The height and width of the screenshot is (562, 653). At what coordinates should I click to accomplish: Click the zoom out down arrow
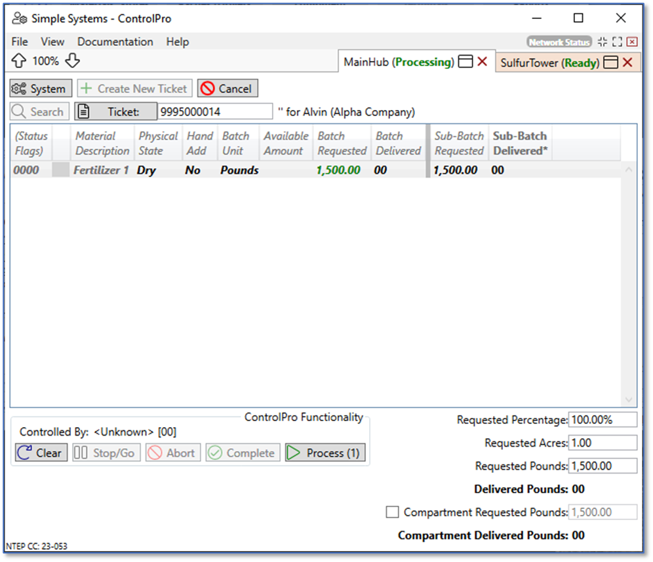pos(72,62)
